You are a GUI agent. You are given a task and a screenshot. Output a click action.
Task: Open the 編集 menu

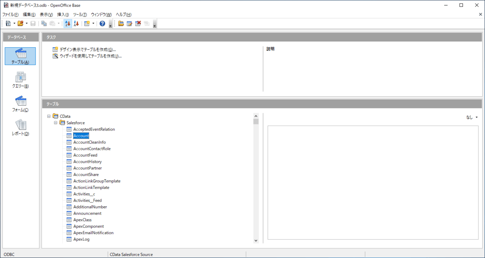click(x=29, y=15)
